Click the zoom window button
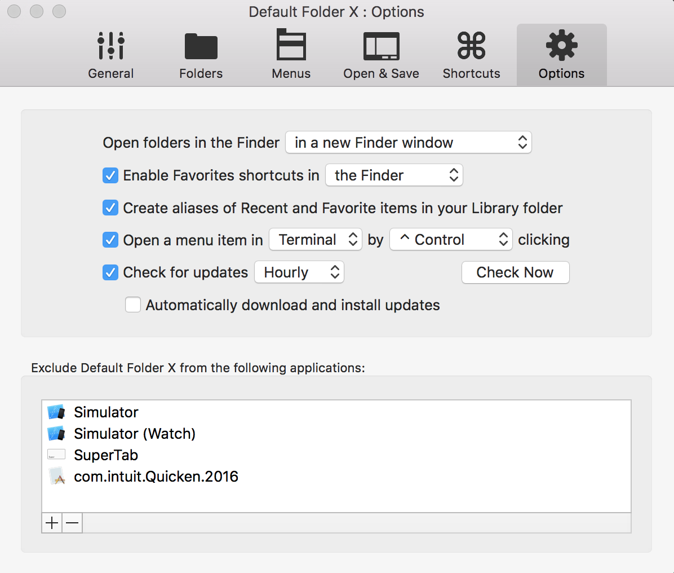The width and height of the screenshot is (674, 573). (x=59, y=11)
